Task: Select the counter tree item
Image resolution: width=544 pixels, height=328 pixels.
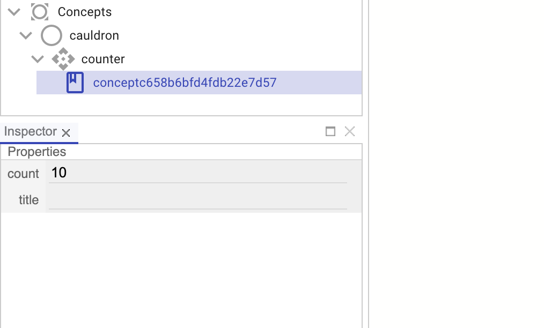Action: pos(103,59)
